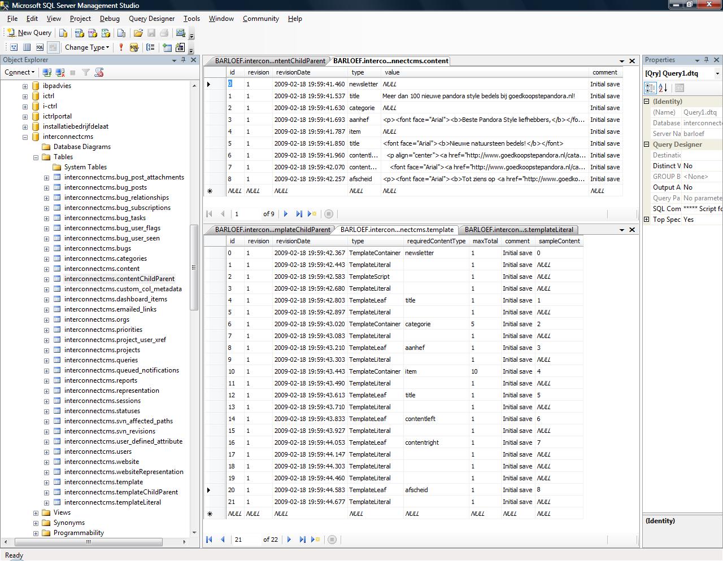Collapse the Identity property category
This screenshot has height=561, width=723.
pos(647,102)
